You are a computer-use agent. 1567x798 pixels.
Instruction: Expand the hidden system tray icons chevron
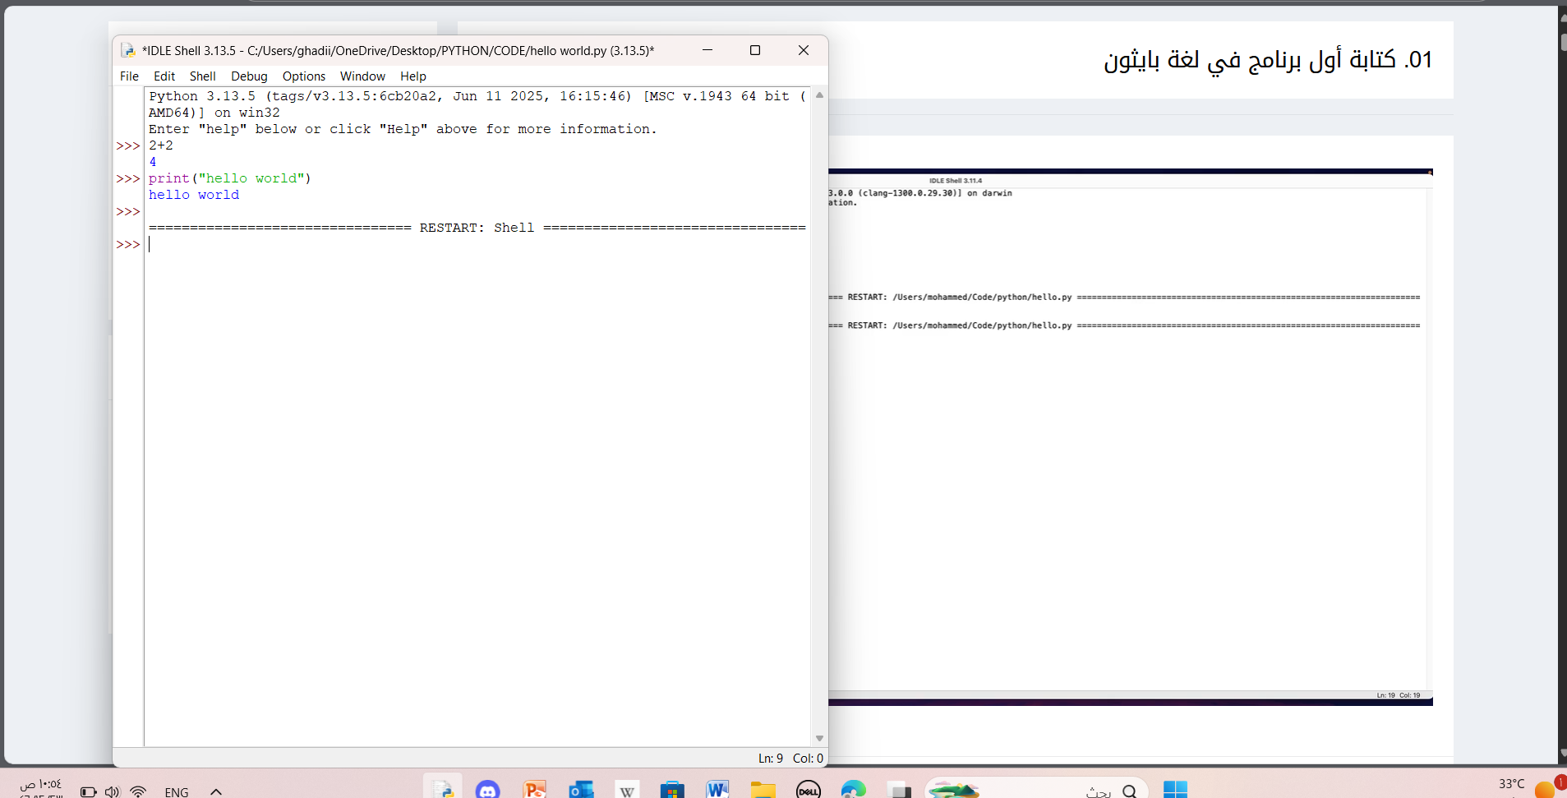pos(216,791)
